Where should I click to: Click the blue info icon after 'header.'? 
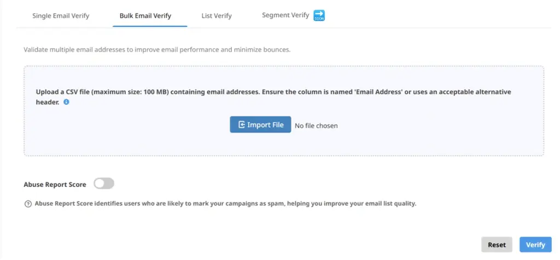[66, 102]
